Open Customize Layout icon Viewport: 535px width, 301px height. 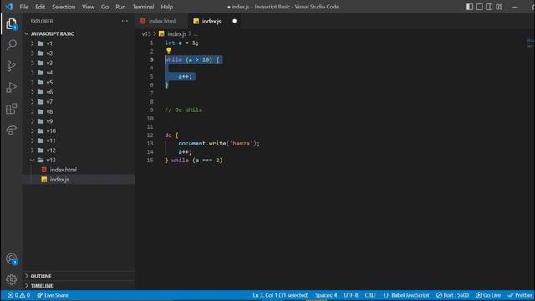[499, 7]
